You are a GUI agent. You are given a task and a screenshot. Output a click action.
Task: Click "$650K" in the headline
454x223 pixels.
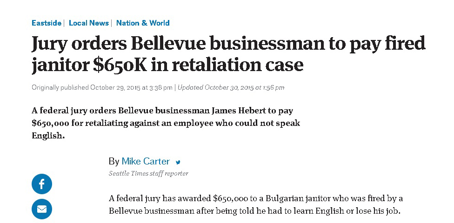point(120,65)
